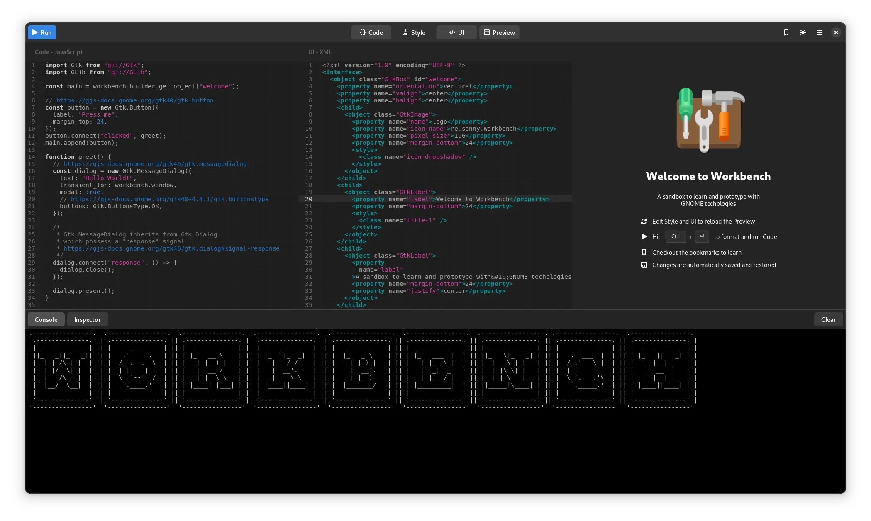
Task: Open the hamburger main menu
Action: (819, 32)
